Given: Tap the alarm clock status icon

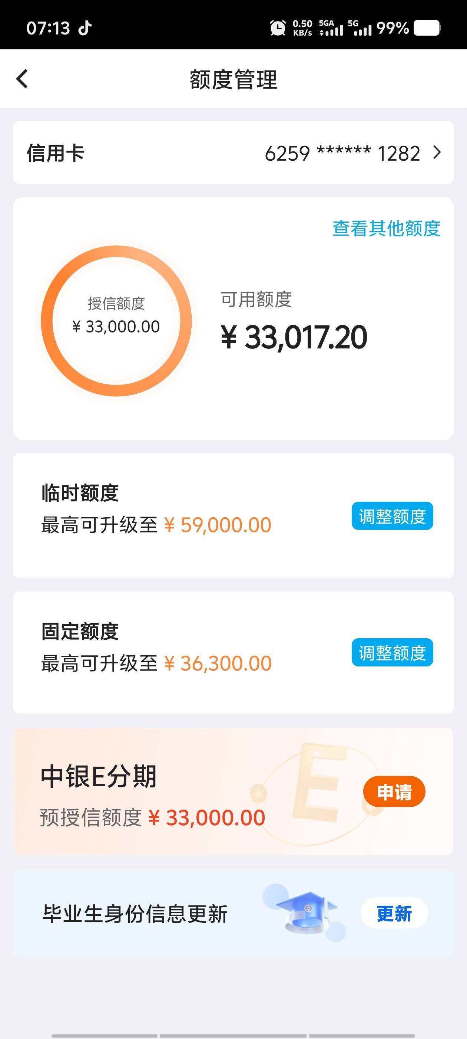Looking at the screenshot, I should click(x=278, y=28).
